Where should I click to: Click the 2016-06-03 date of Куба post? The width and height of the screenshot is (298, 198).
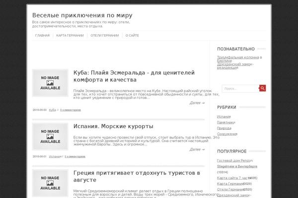tap(40, 110)
